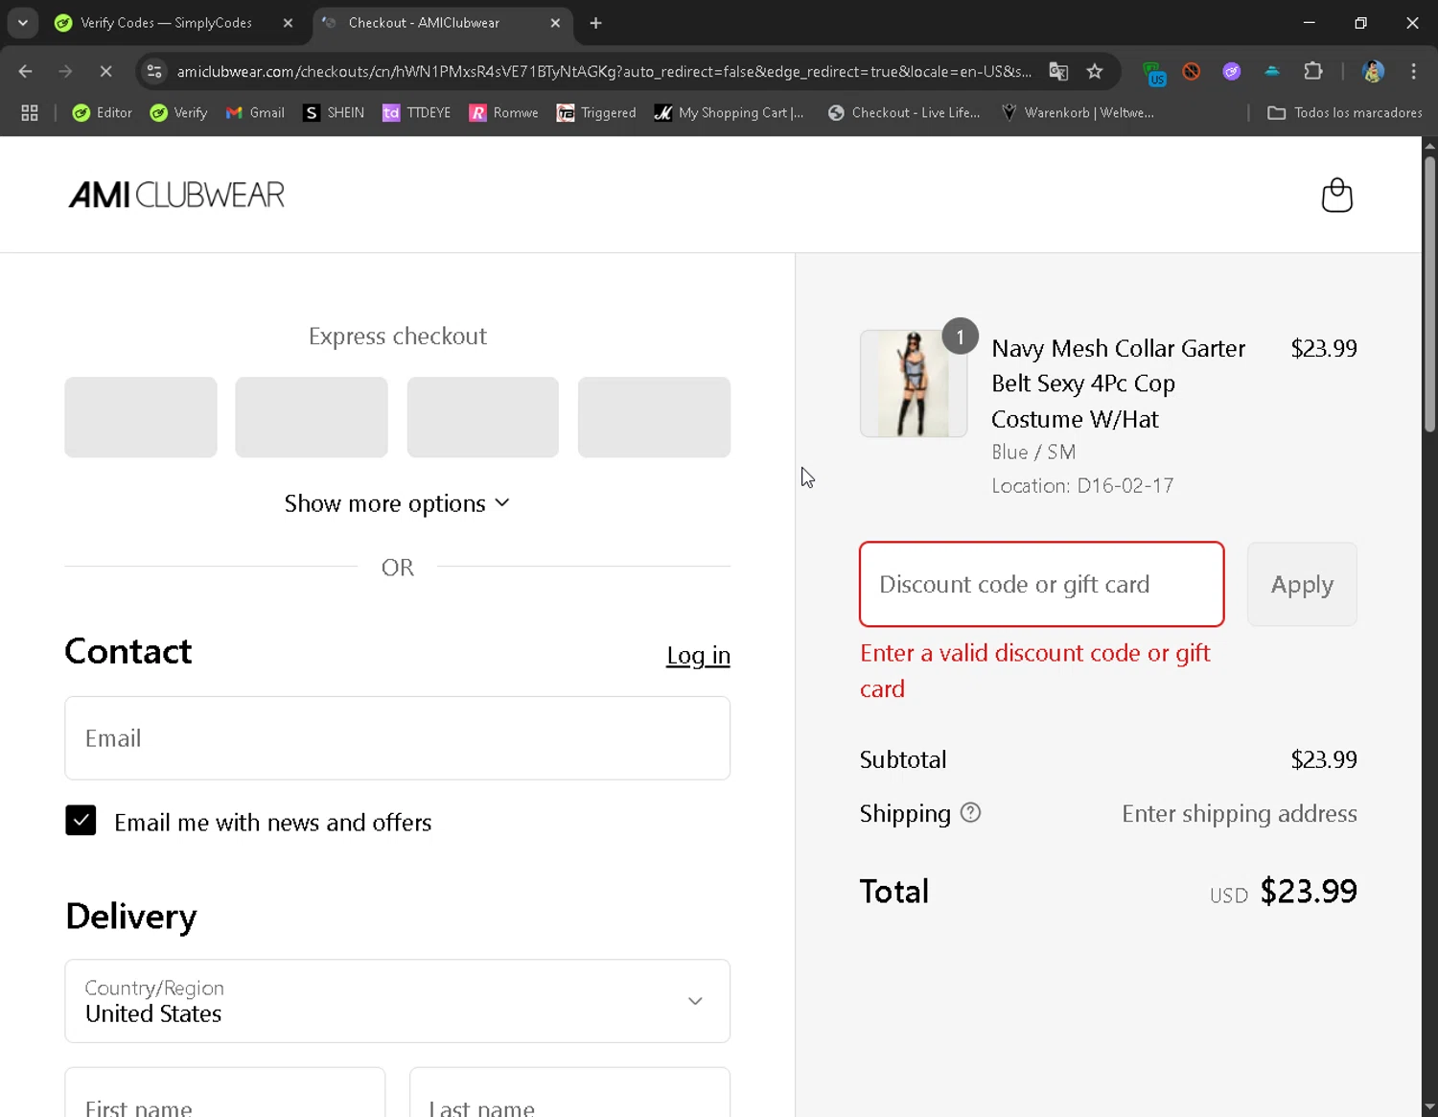Open the Warenkorb Weltweit bookmark
Screen dimensions: 1438x1117
[x=1078, y=113]
